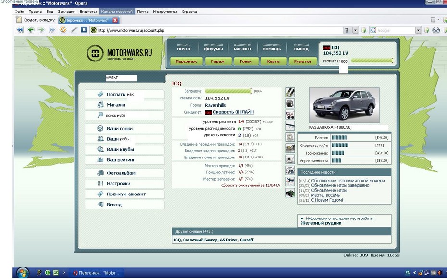
Task: Close the Персонаж Motorwars tab
Action: point(115,20)
